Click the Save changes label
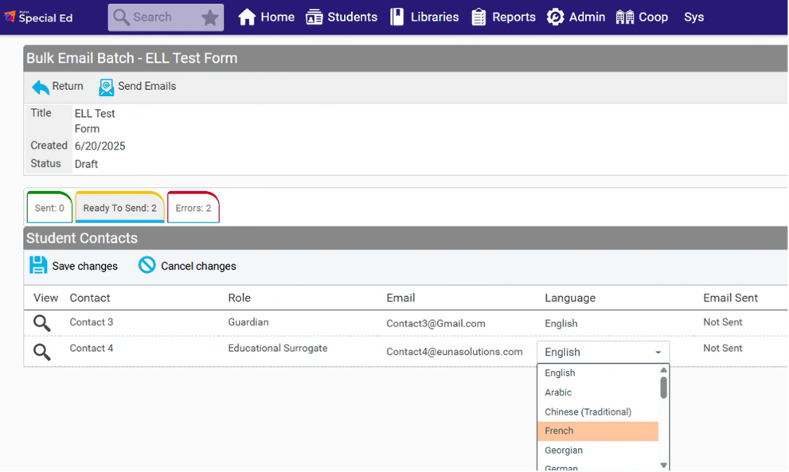 85,266
